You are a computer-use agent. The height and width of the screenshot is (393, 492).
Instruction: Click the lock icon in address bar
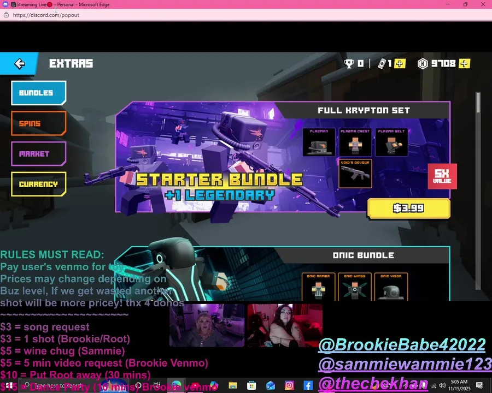6,15
